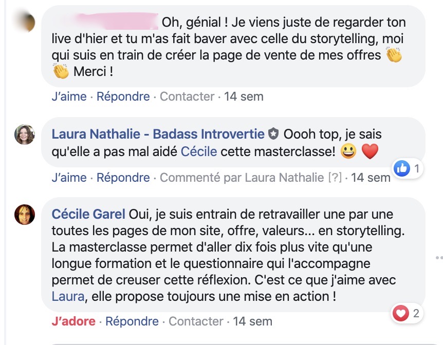The image size is (443, 345).
Task: Click the 14 sem timestamp under Cécile's comment
Action: point(252,321)
